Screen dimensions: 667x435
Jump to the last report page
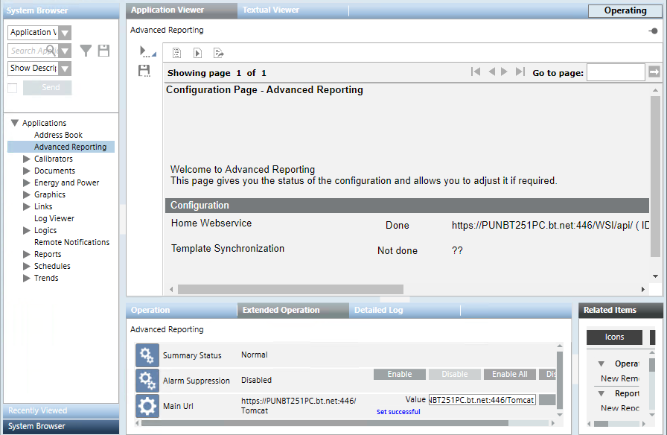(x=520, y=72)
